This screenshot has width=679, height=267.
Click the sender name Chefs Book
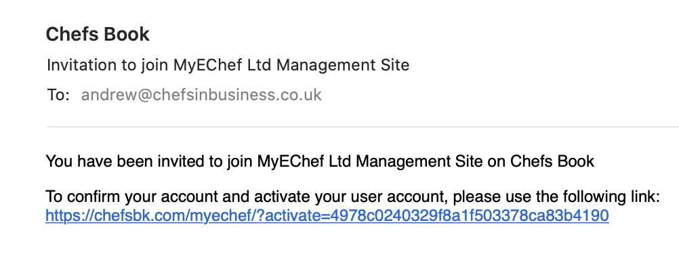tap(98, 34)
